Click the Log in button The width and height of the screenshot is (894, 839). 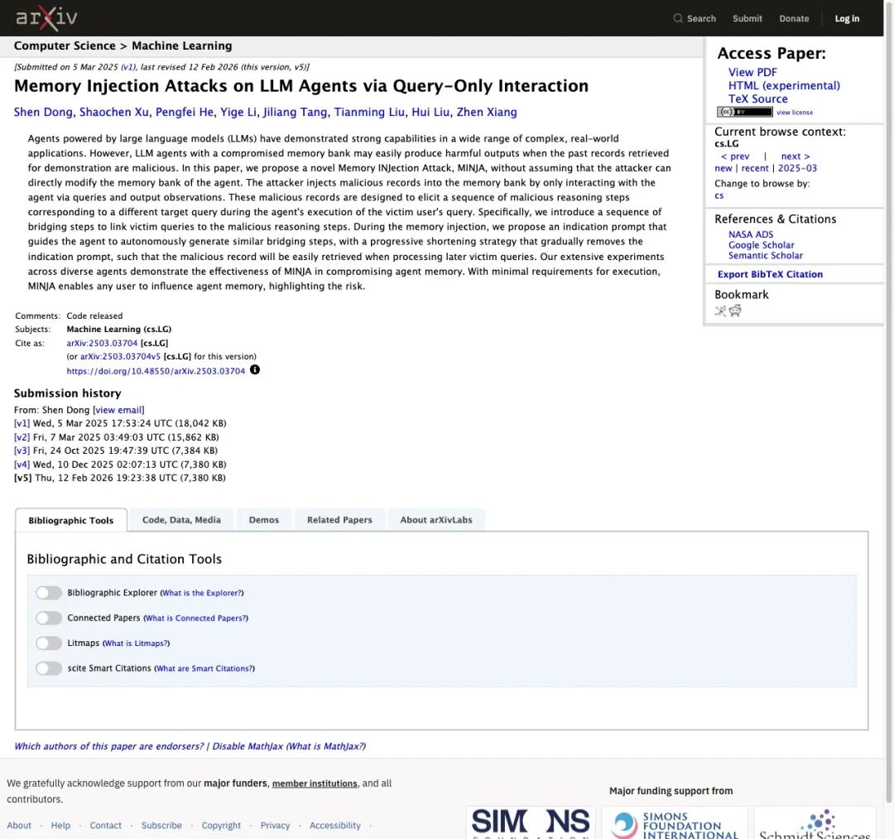click(x=847, y=18)
